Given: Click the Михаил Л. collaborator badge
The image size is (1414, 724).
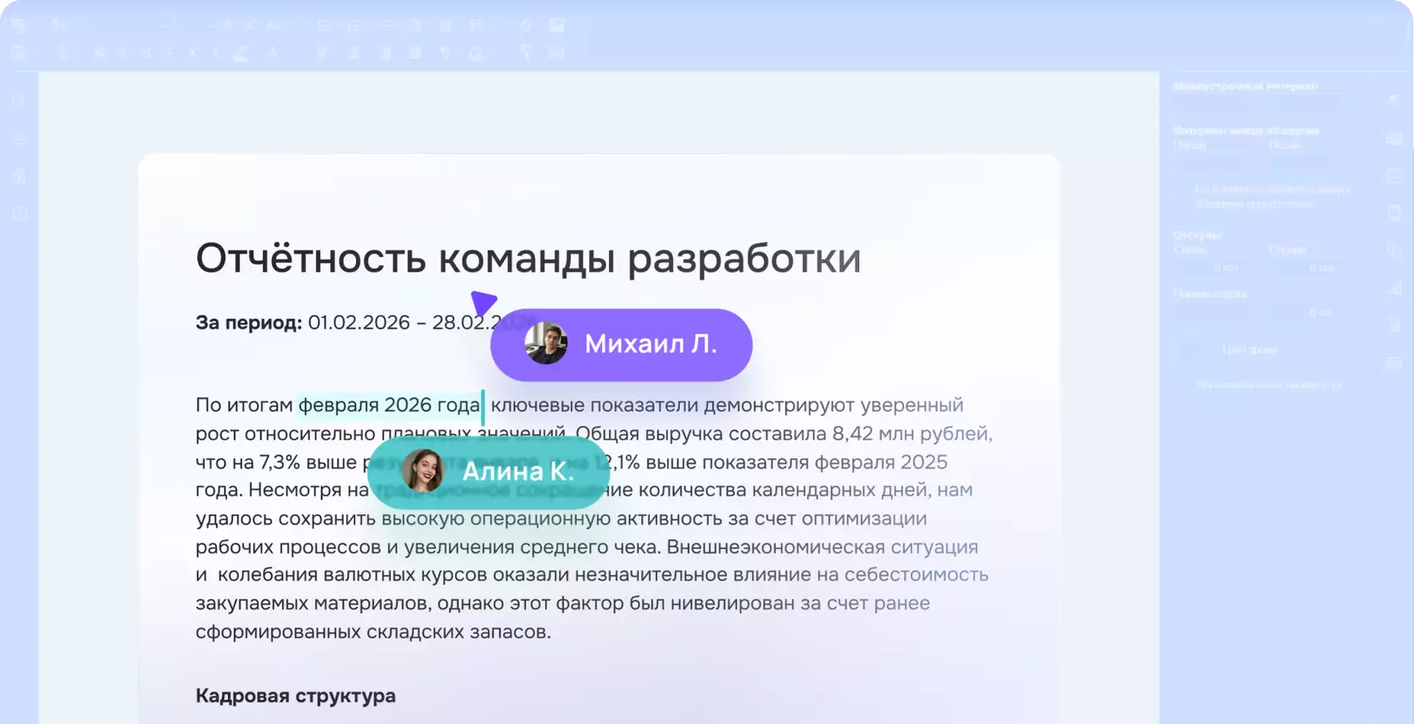Looking at the screenshot, I should tap(621, 345).
